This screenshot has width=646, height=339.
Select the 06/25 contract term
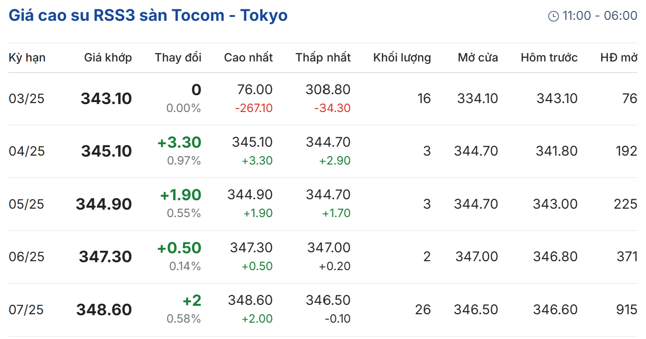click(26, 257)
